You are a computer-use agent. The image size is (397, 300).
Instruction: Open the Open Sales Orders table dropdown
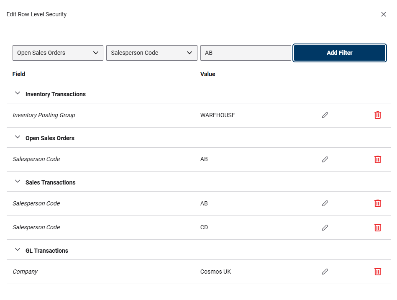coord(58,53)
